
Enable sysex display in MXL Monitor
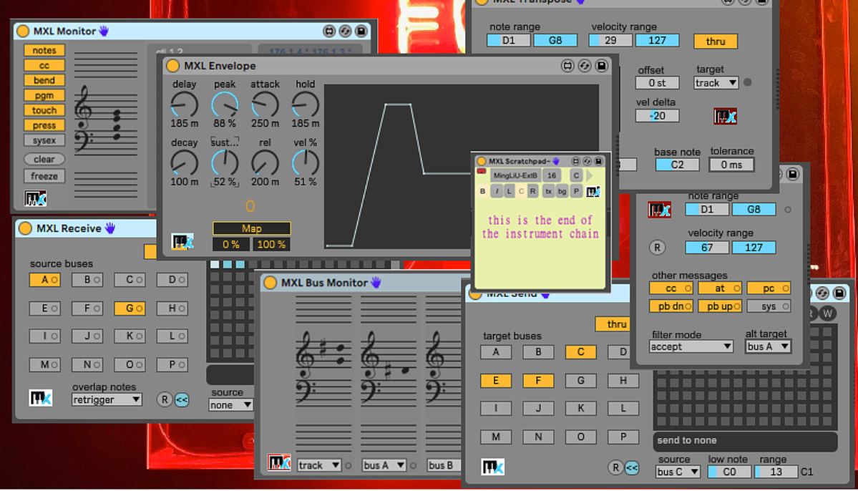click(x=44, y=141)
